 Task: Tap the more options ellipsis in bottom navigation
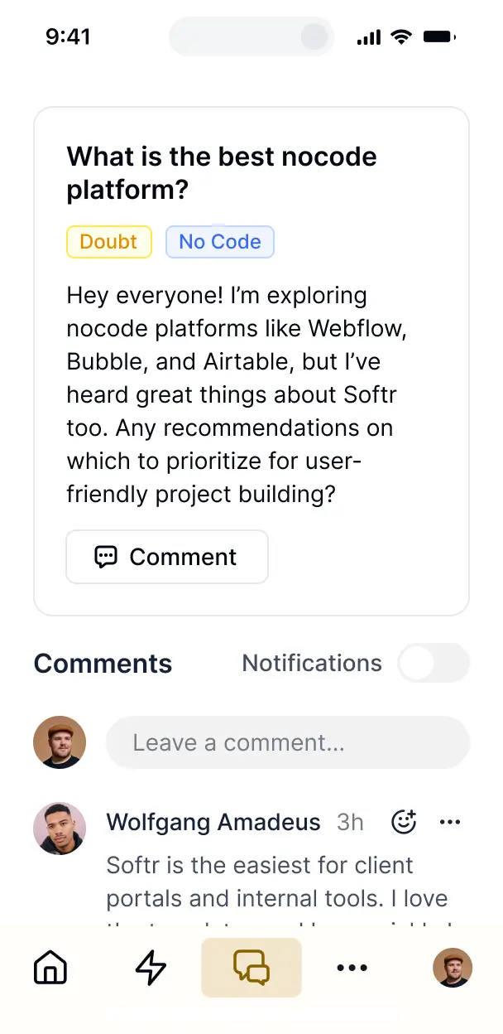click(352, 968)
